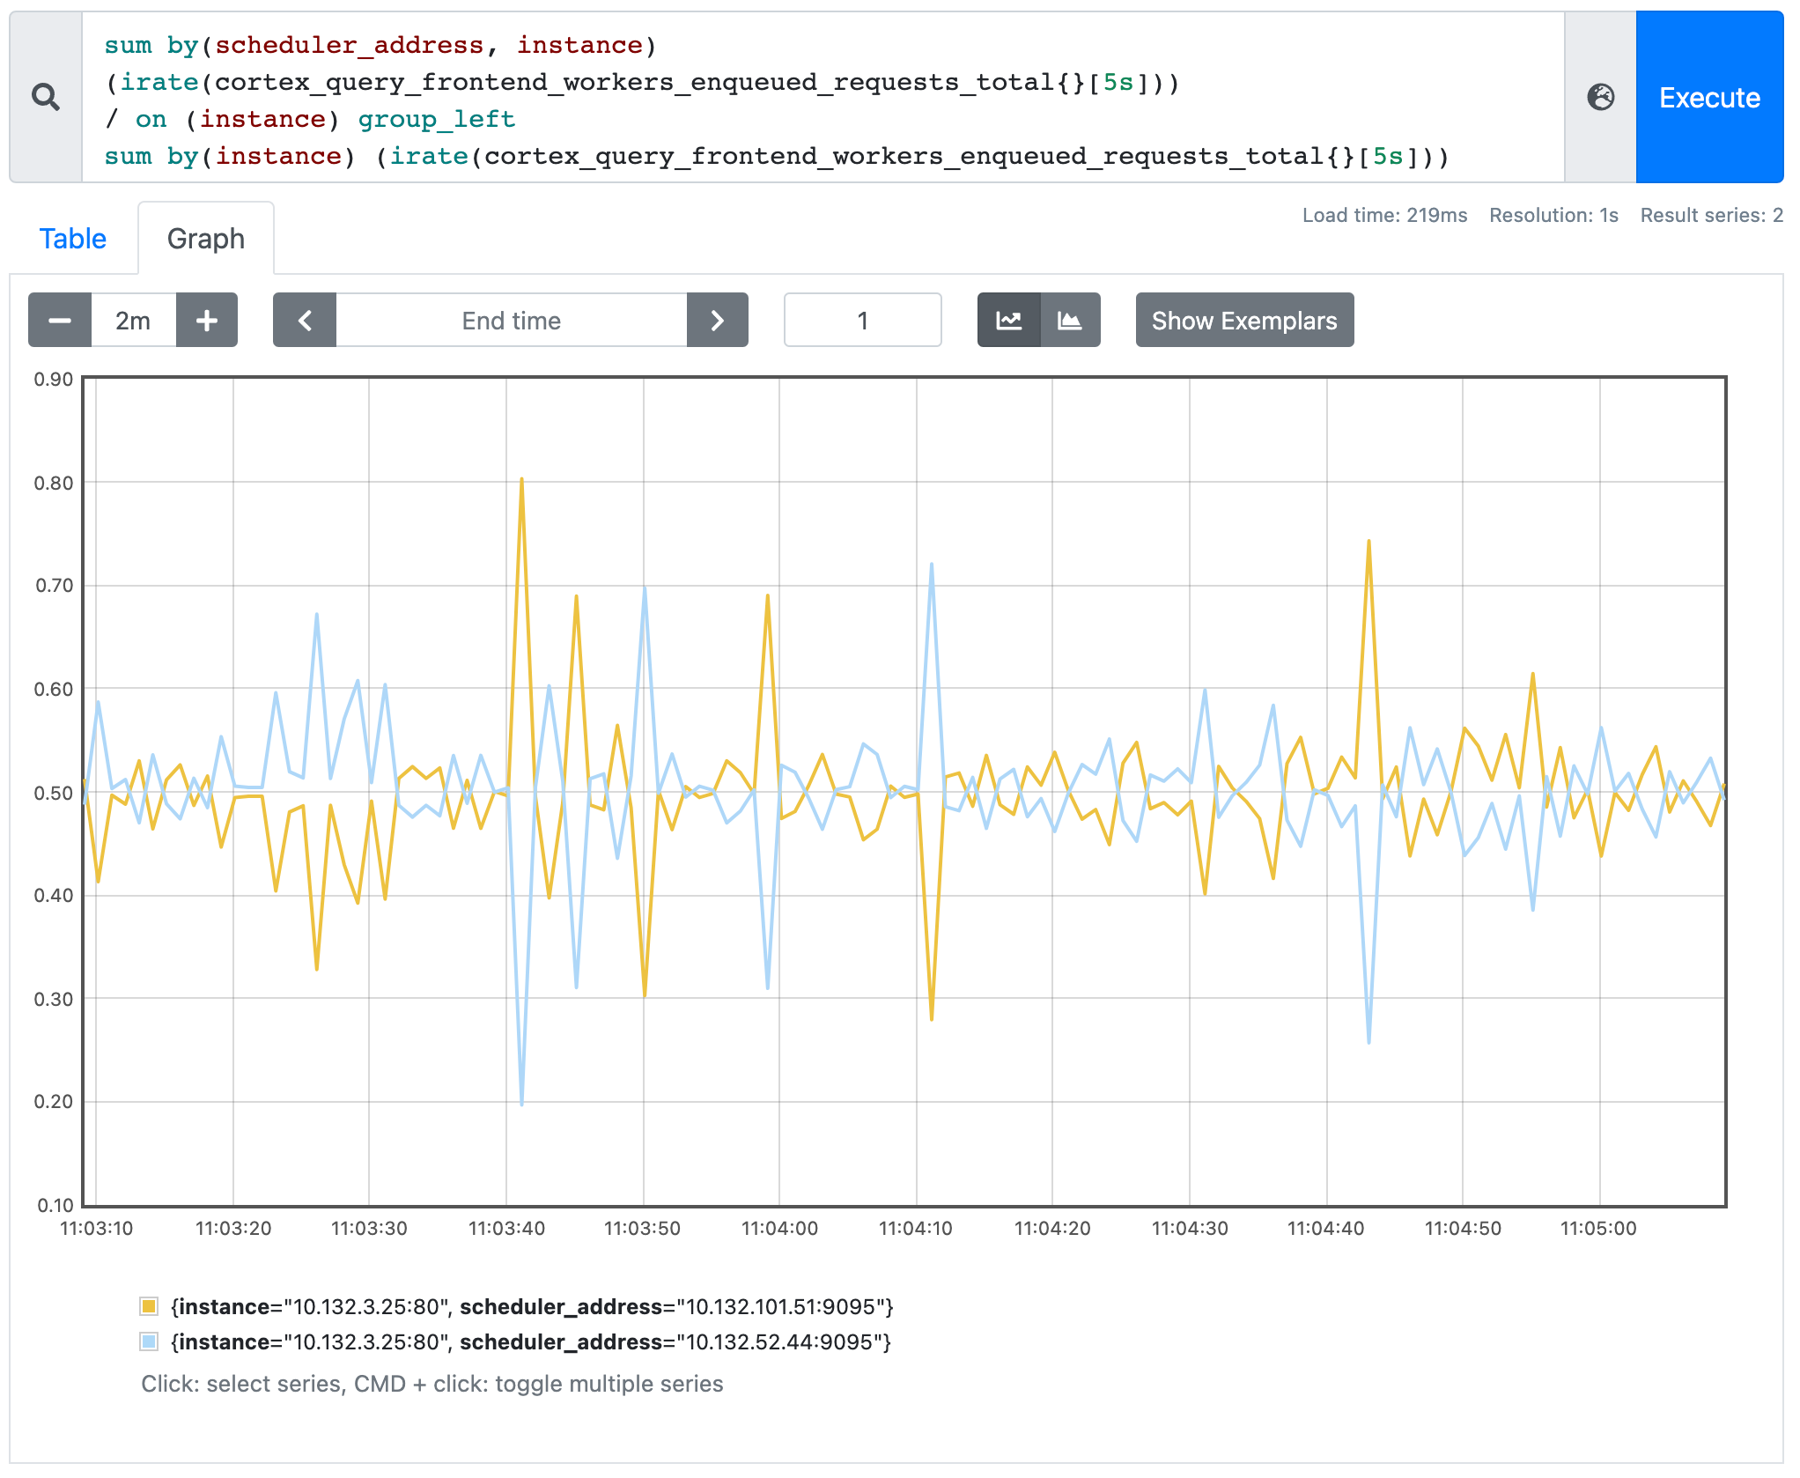Toggle the blue scheduler 10.132.52.44 series
This screenshot has width=1800, height=1478.
150,1342
